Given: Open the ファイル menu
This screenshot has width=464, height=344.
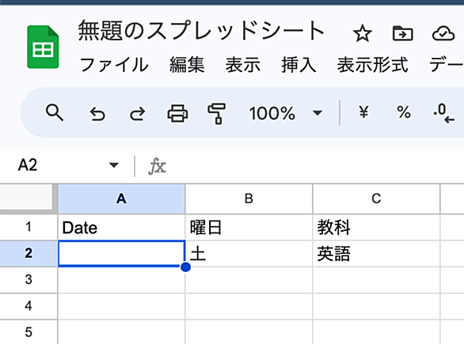Looking at the screenshot, I should [x=114, y=65].
